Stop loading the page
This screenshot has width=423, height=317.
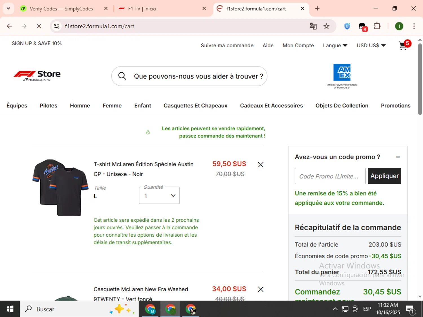(39, 26)
